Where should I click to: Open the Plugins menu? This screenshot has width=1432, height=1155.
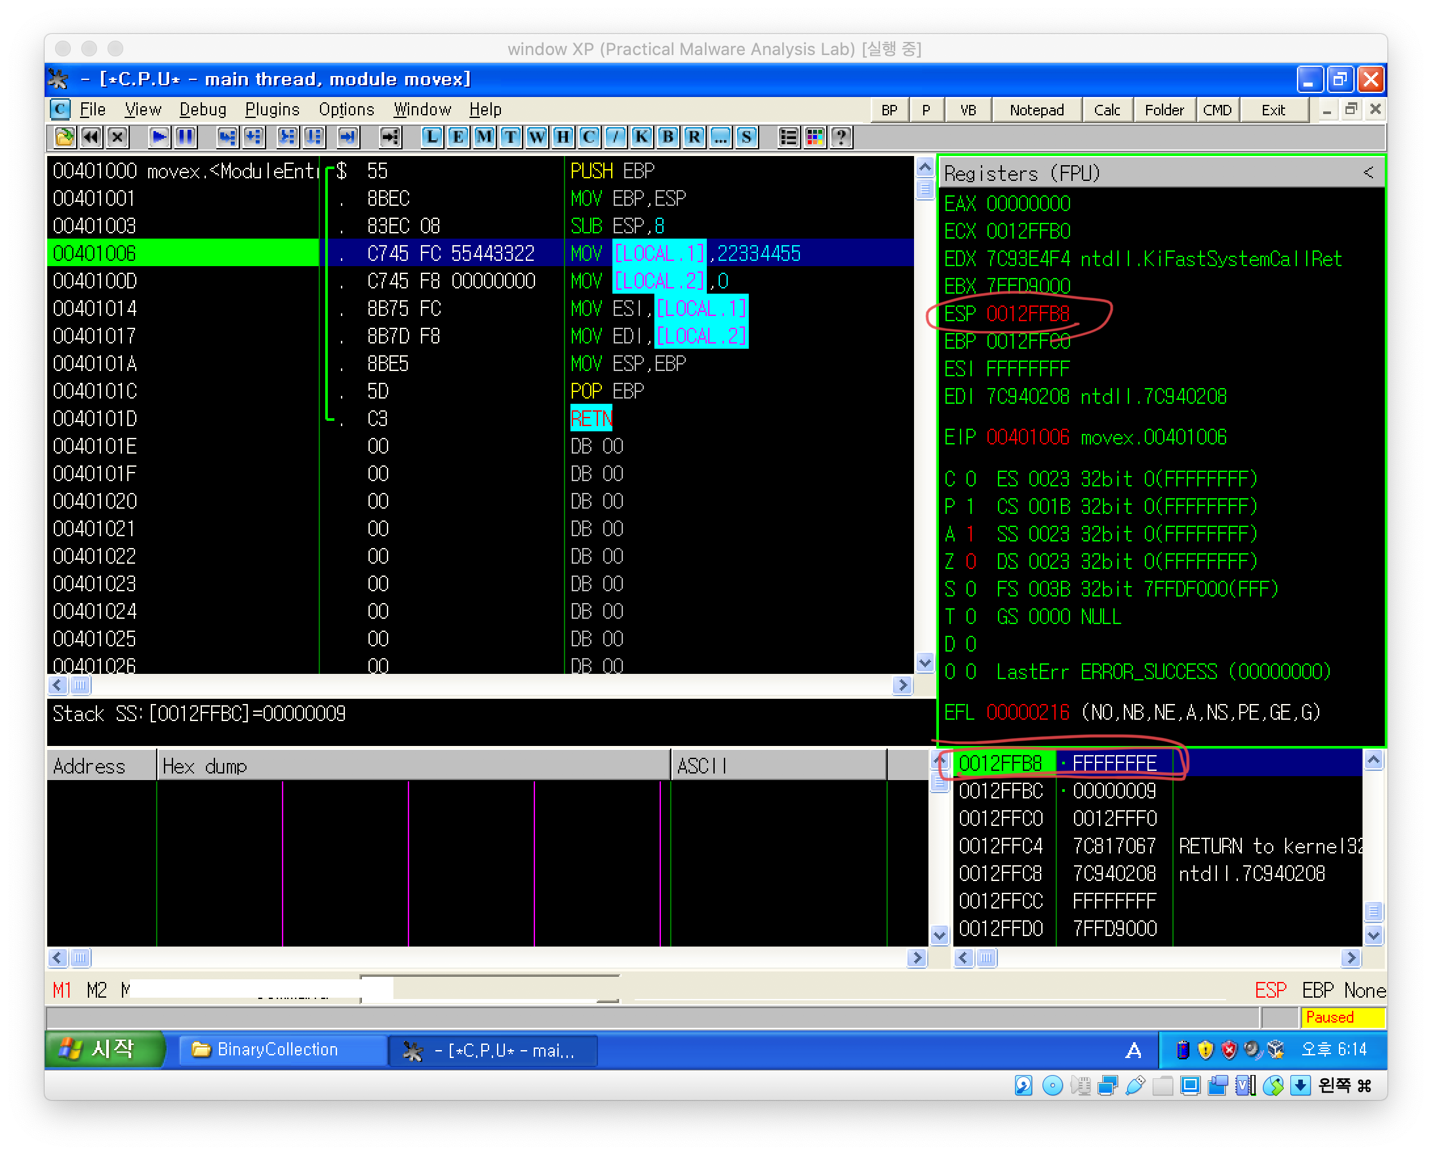click(271, 109)
